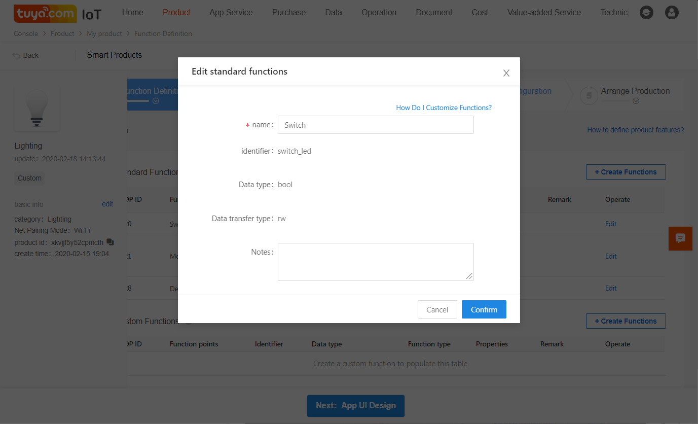Copy the product id with copy icon

(x=110, y=242)
